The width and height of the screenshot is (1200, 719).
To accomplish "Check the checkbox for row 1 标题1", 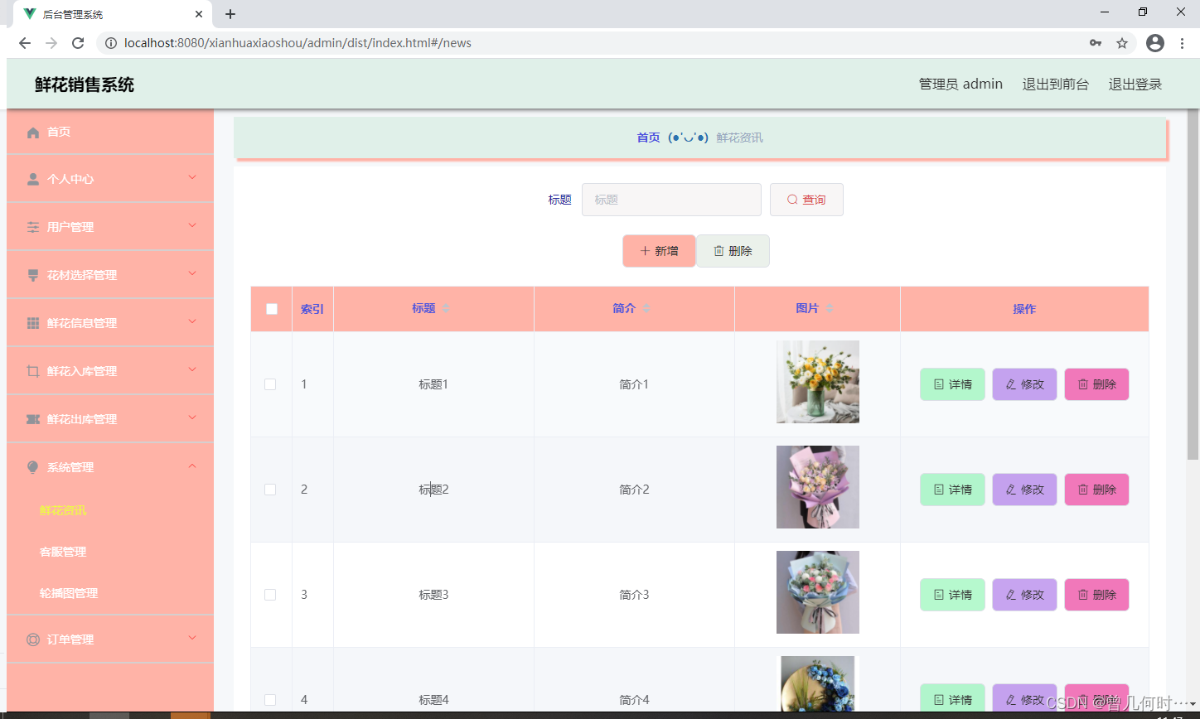I will click(270, 384).
